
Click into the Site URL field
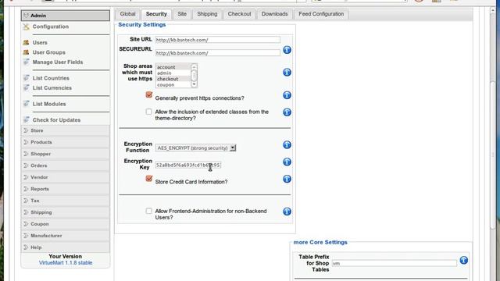pyautogui.click(x=217, y=40)
